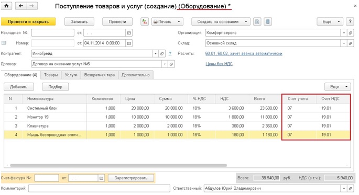This screenshot has height=195, width=359.
Task: Show Дт/Кт accounting entries icon
Action: (145, 21)
